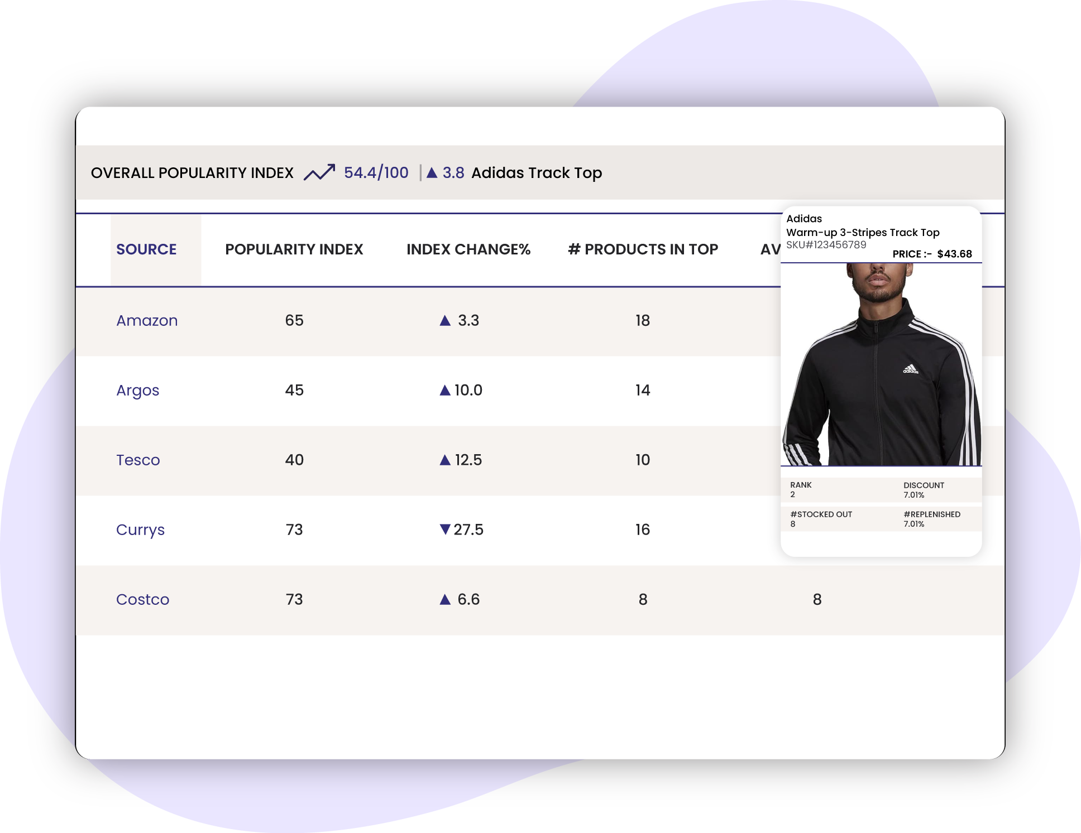This screenshot has width=1081, height=833.
Task: Click Costco's popularity index 73
Action: (294, 599)
